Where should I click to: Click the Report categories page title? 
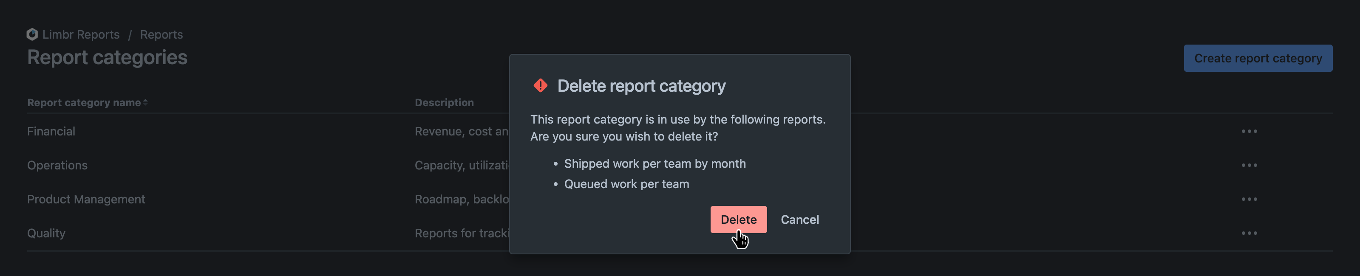pyautogui.click(x=107, y=57)
